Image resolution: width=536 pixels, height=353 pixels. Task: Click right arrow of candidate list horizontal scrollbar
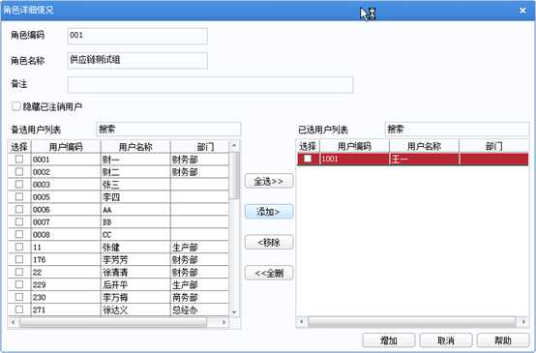pyautogui.click(x=223, y=322)
